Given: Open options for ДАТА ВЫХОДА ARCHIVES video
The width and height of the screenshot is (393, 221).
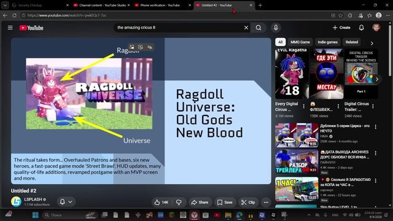Looking at the screenshot, I should [375, 153].
